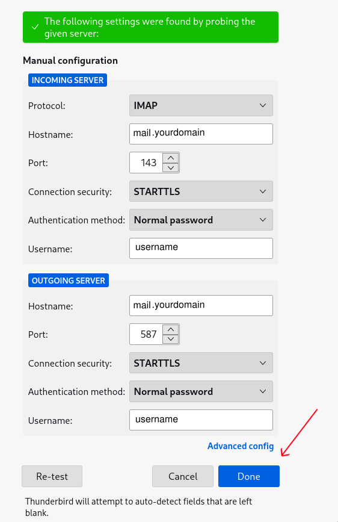Increase the incoming server port number
338x522 pixels.
click(x=171, y=158)
